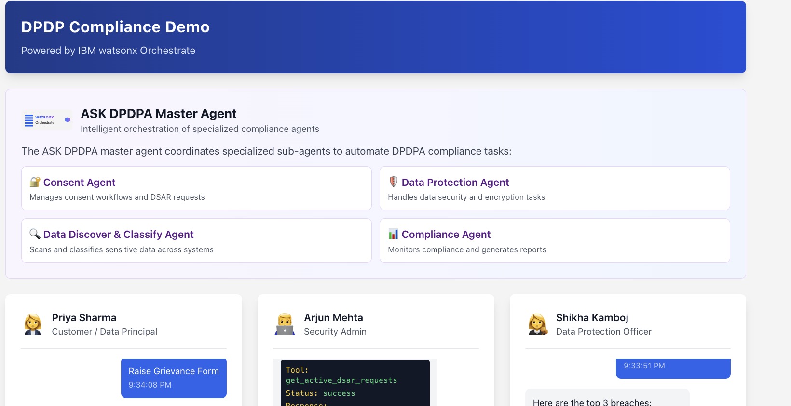Click the ASK DPDPA Master Agent heading

[x=158, y=114]
